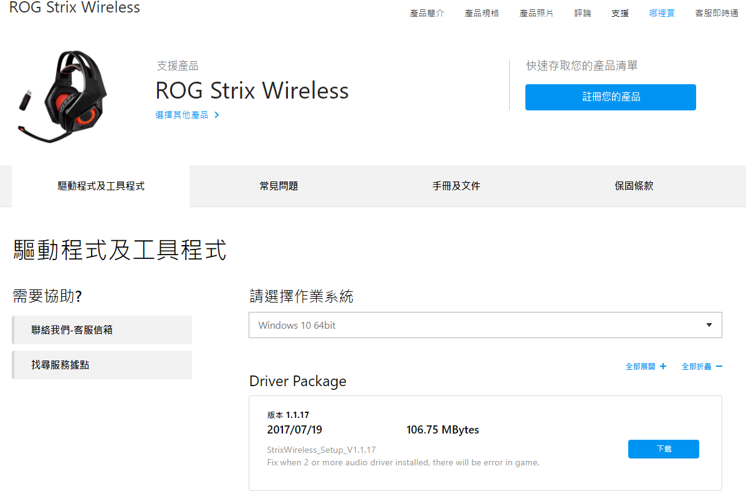746x504 pixels.
Task: Open the 產品規格 navigation link
Action: (x=482, y=13)
